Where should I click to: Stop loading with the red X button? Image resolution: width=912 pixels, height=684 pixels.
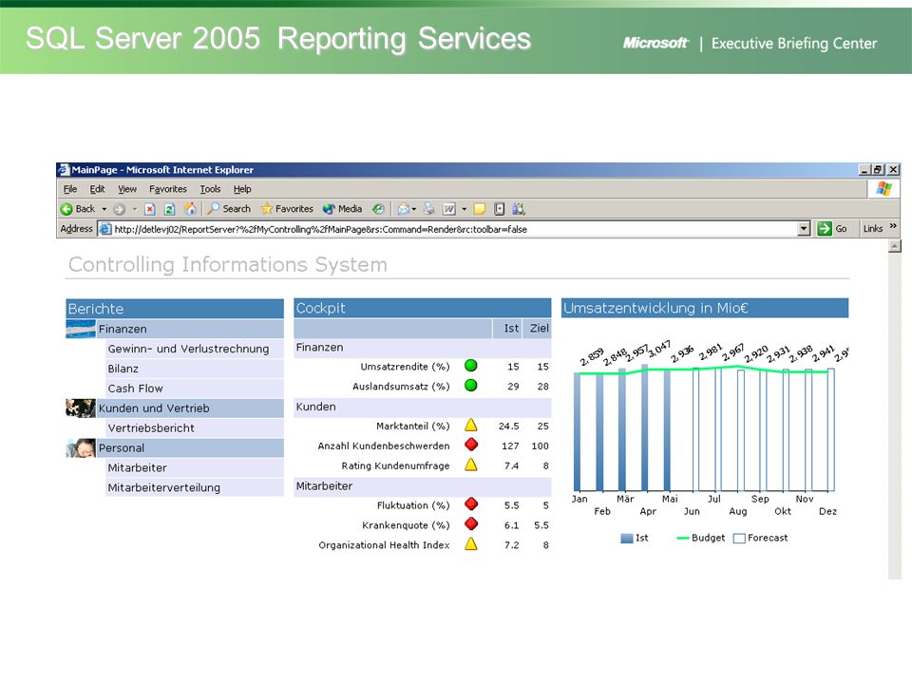click(x=149, y=209)
